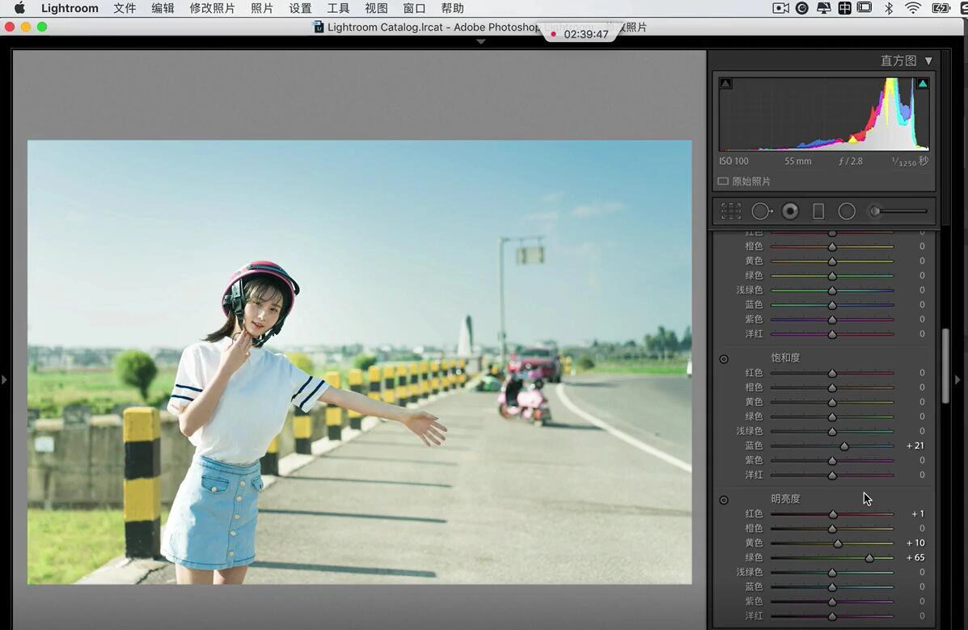The height and width of the screenshot is (630, 968).
Task: Activate the 明亮度 targeted adjustment tool
Action: click(724, 500)
